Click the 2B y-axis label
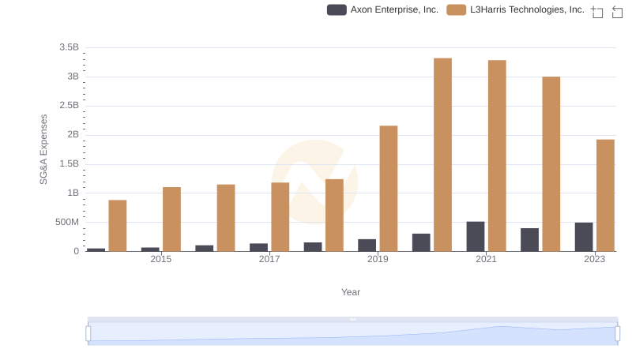The image size is (632, 364). (x=73, y=134)
